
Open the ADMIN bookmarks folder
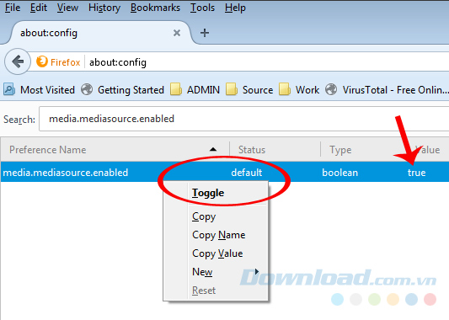click(x=195, y=90)
